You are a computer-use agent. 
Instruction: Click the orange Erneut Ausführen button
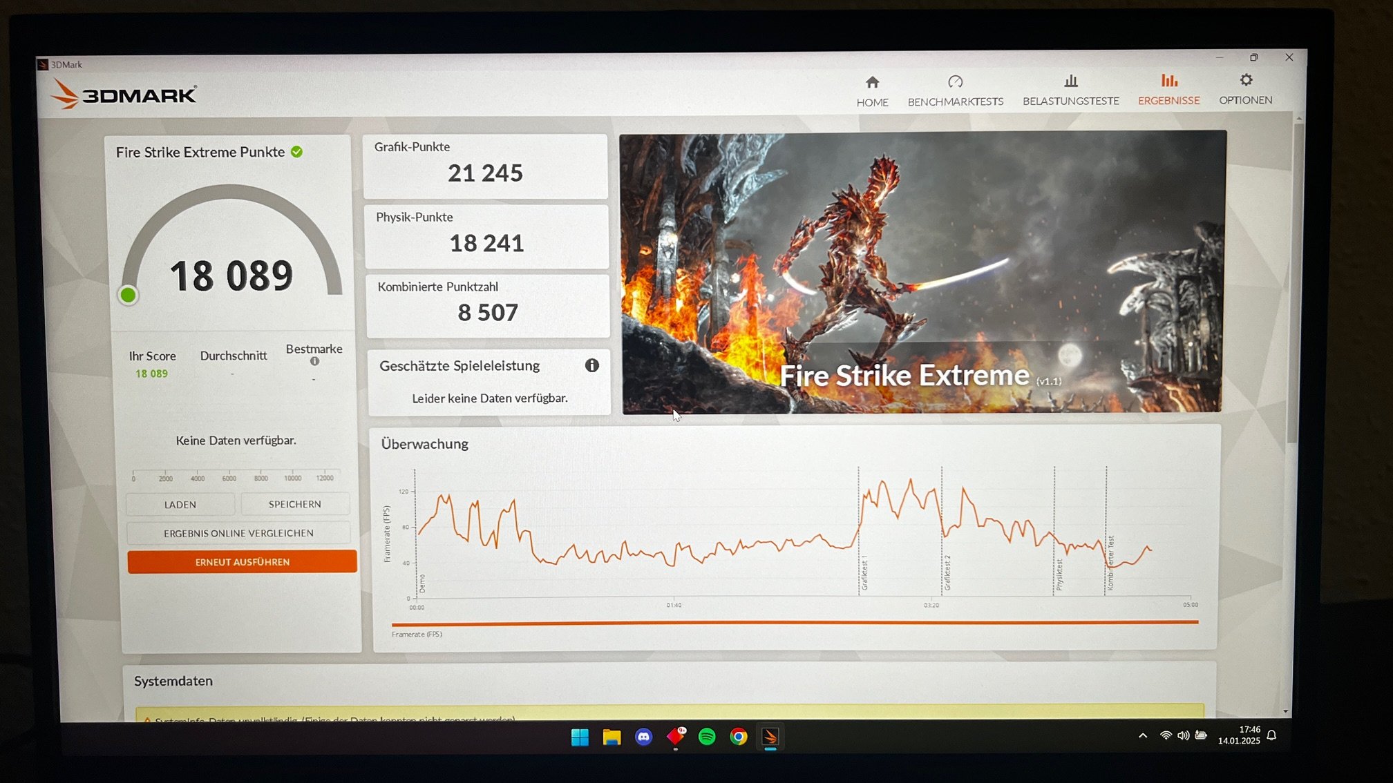tap(242, 562)
